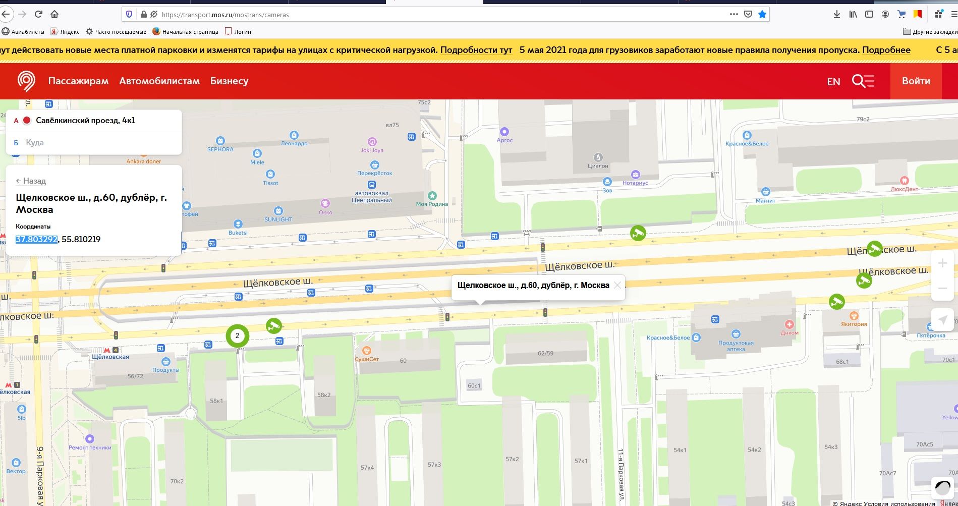This screenshot has height=506, width=958.
Task: Click the Щёлковская metro station label
Action: (110, 357)
